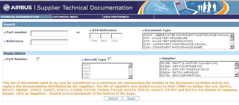
Task: Click Aircraft Type list scroll-up arrow
Action: [130, 65]
